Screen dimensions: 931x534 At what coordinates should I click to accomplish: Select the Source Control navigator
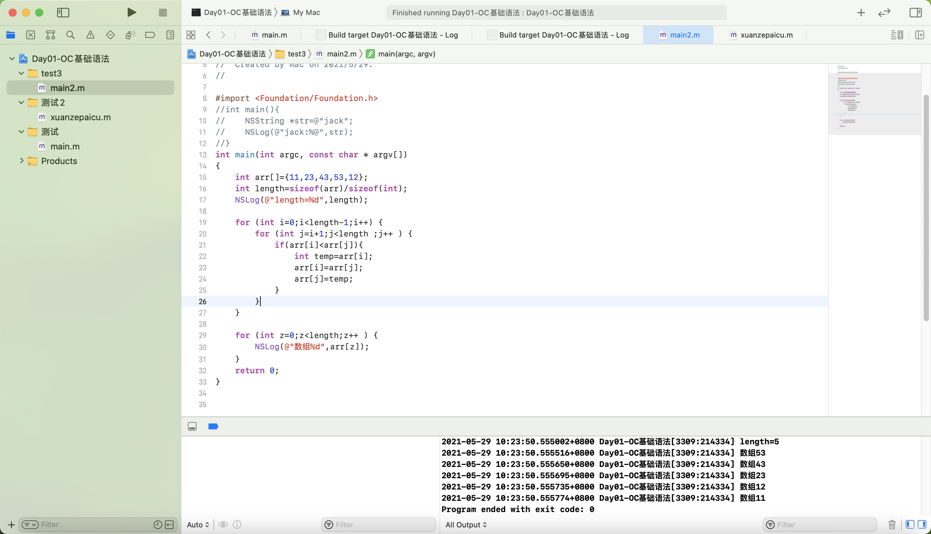(31, 35)
